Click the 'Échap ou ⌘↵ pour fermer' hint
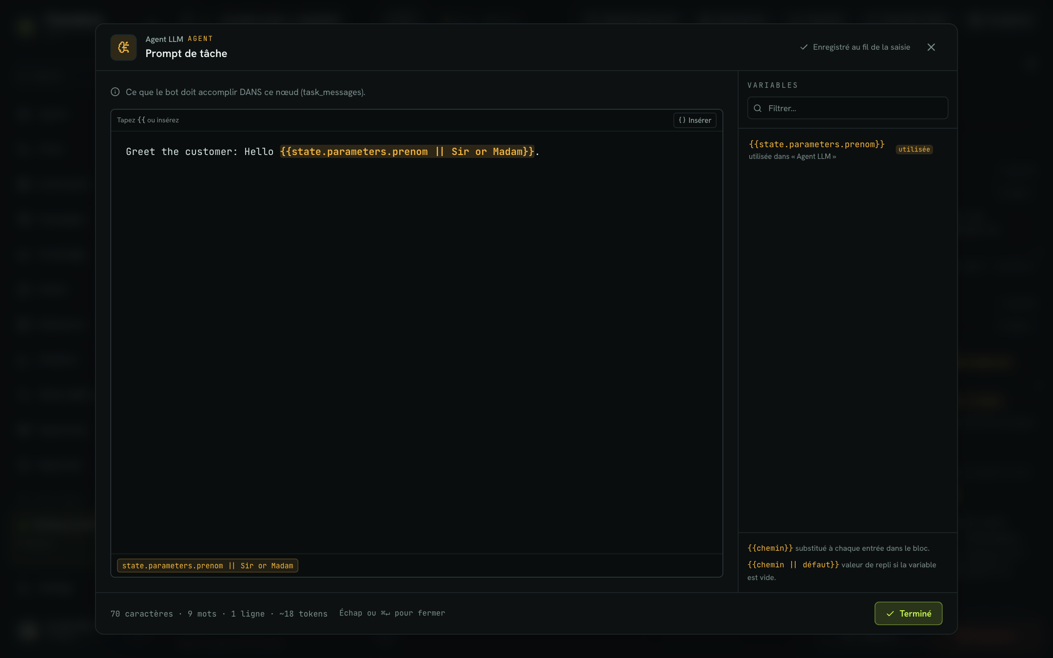 pyautogui.click(x=392, y=613)
